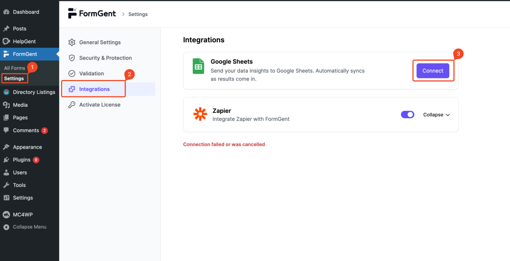Click the Media library icon
This screenshot has height=261, width=510.
(6, 105)
